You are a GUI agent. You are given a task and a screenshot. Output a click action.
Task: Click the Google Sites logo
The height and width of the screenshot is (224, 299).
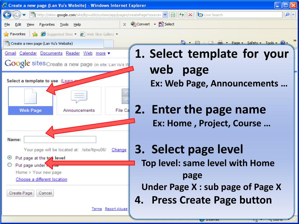pyautogui.click(x=25, y=63)
